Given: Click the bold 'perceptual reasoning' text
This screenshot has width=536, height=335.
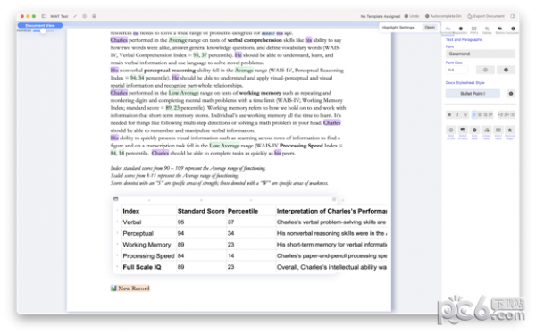Looking at the screenshot, I should point(170,70).
